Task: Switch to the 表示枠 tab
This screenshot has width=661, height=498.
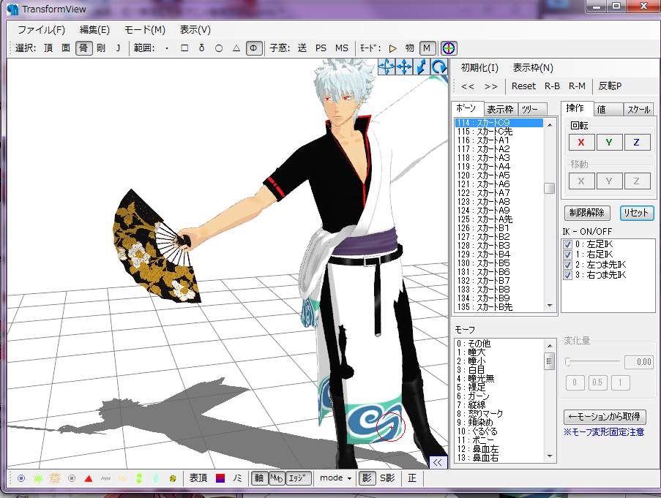Action: pyautogui.click(x=501, y=110)
